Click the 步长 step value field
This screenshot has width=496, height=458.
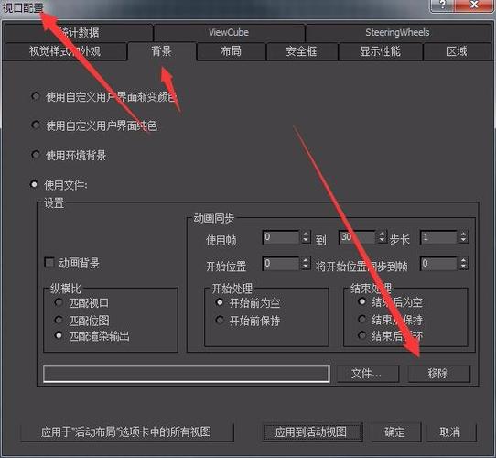(x=438, y=237)
